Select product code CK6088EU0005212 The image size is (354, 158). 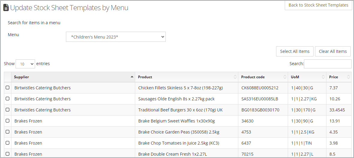click(260, 88)
